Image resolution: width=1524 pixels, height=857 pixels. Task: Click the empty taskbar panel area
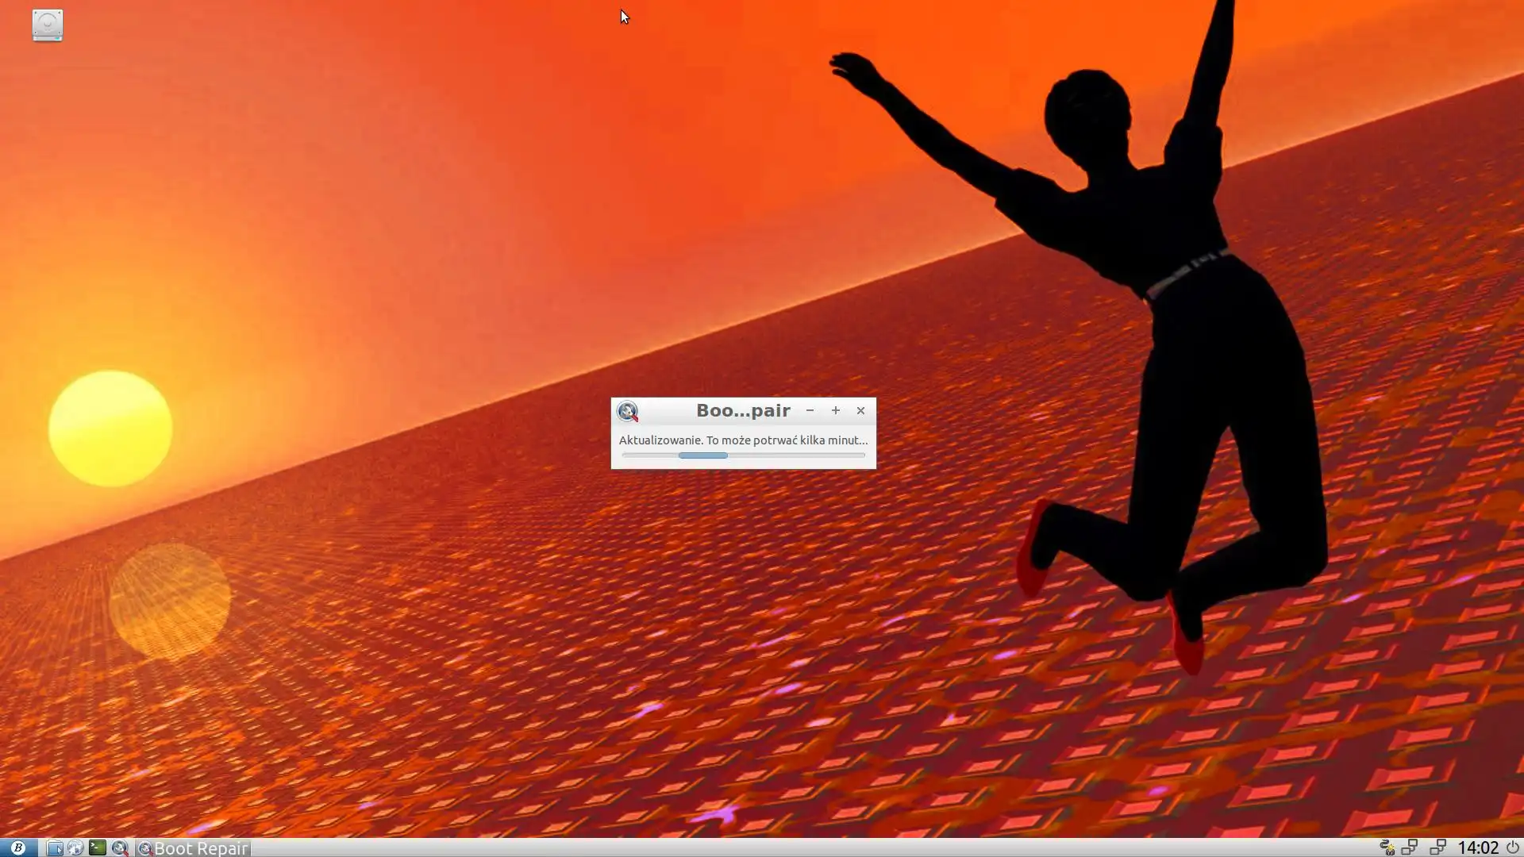(794, 847)
